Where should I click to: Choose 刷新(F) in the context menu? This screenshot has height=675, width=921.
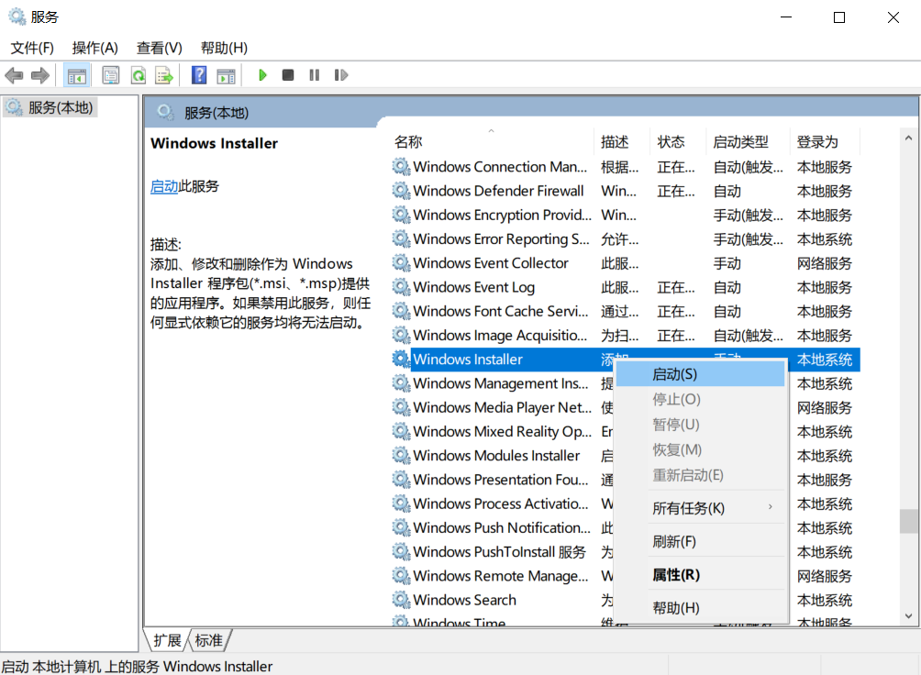pos(700,542)
